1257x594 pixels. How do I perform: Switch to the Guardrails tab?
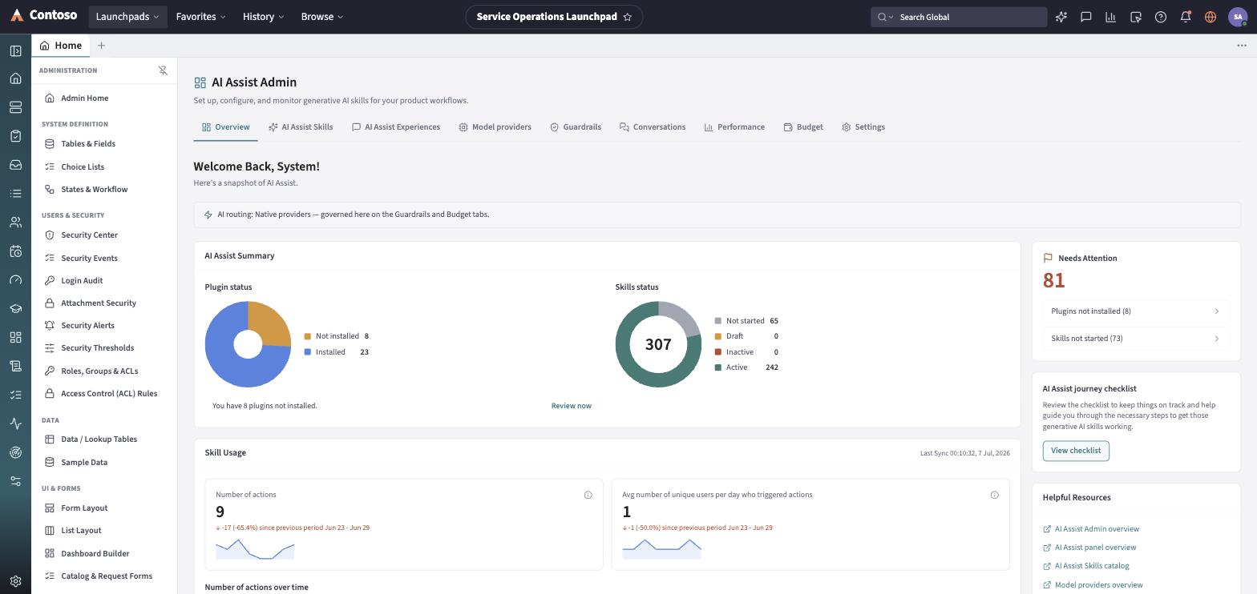point(576,127)
